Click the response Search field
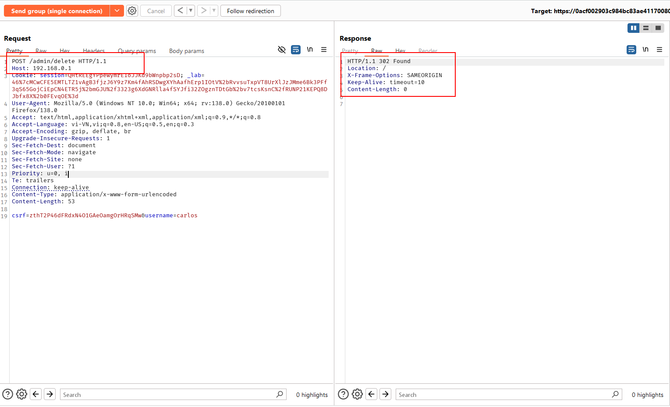Viewport: 670px width, 407px height. (x=509, y=394)
